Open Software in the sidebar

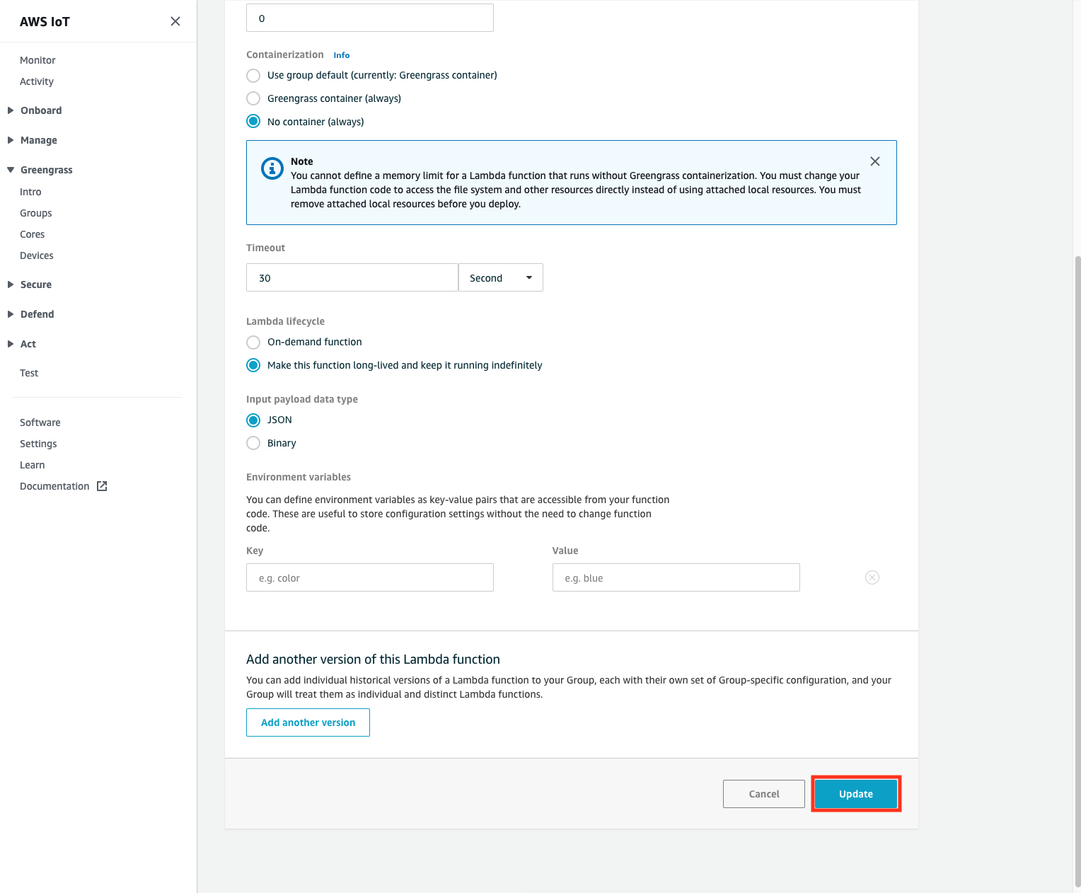coord(40,422)
